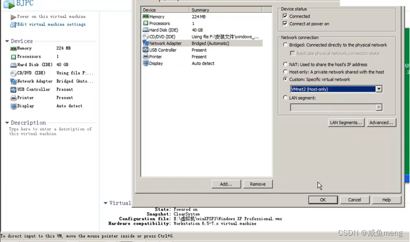Click the Configuration file path text

tap(228, 219)
